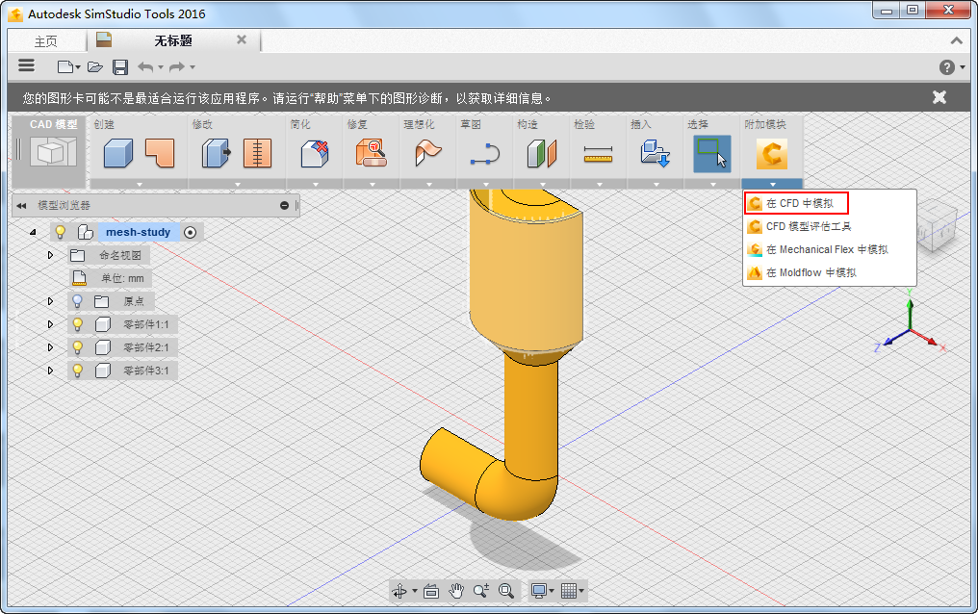978x614 pixels.
Task: Select the mesh-study label in the browser
Action: coord(138,232)
